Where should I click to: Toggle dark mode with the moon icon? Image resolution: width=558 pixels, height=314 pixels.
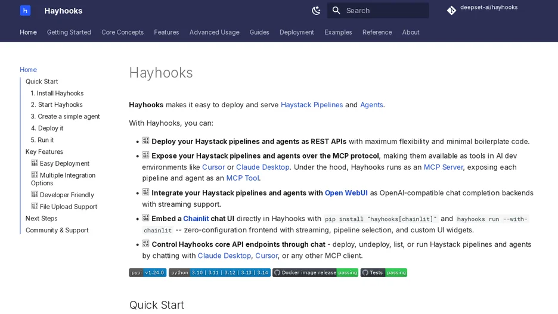pyautogui.click(x=316, y=11)
